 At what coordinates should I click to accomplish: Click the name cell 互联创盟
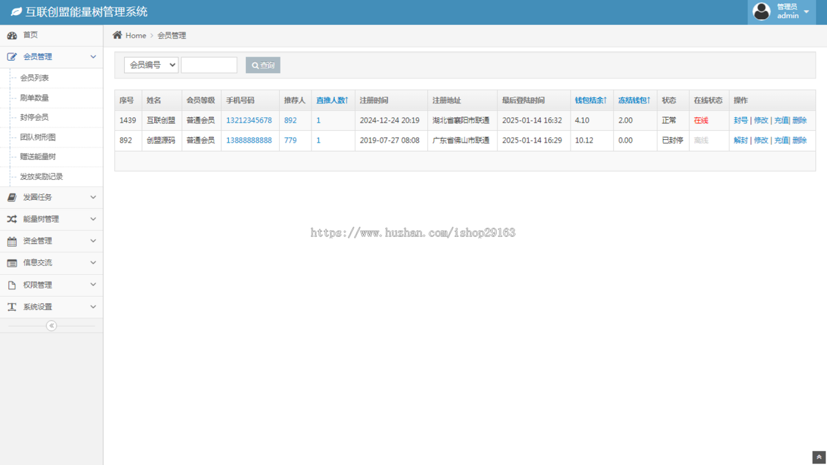click(x=161, y=121)
